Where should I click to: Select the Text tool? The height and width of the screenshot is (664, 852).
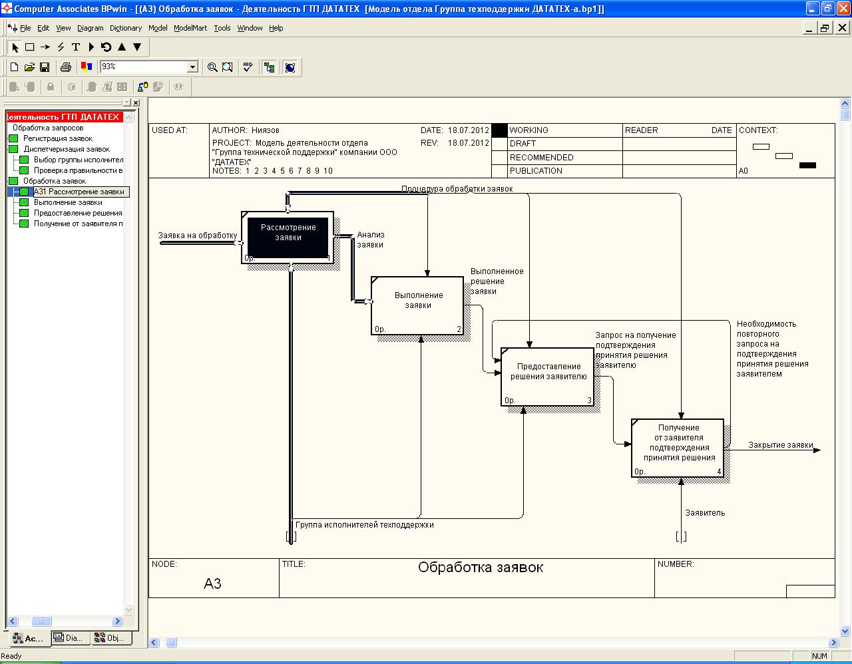point(76,47)
